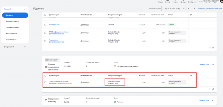Click error icon beside Неправильне налаштування

(115, 66)
